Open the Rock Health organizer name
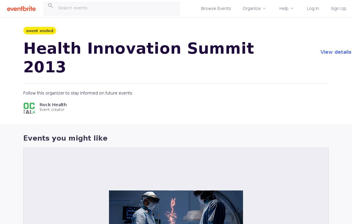 coord(53,105)
